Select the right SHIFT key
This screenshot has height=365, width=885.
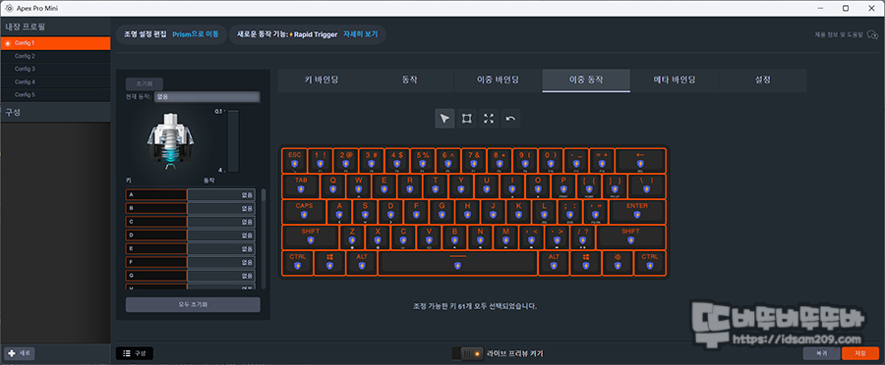(x=630, y=237)
